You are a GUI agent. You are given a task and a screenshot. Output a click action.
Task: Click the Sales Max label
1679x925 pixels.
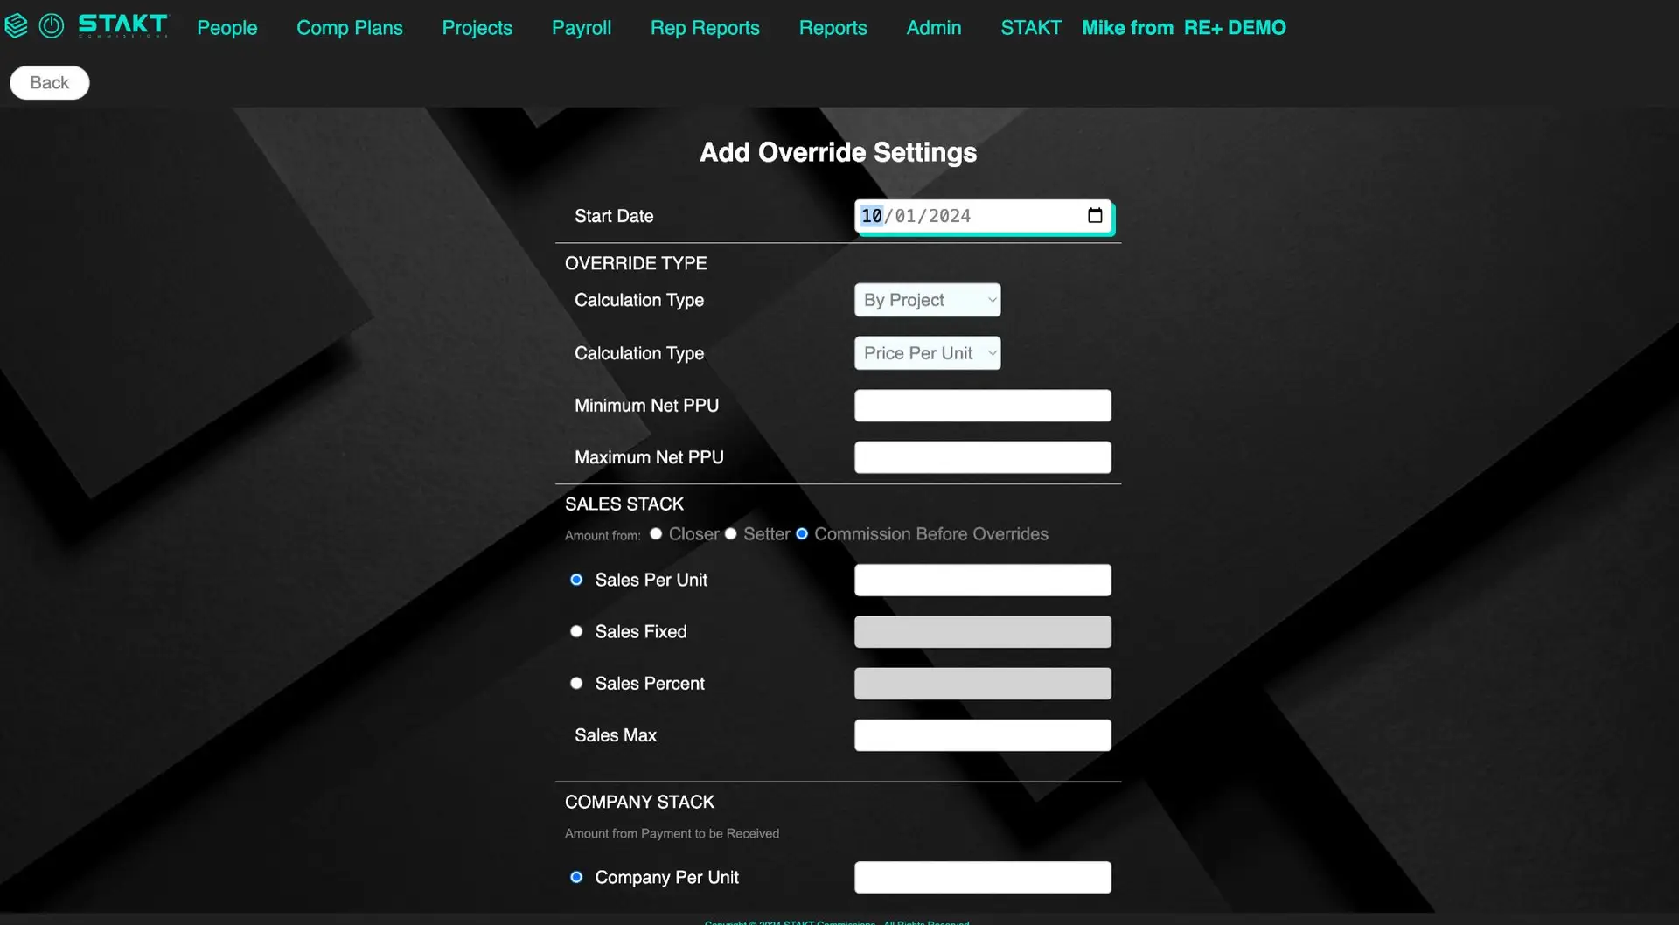[x=616, y=735]
